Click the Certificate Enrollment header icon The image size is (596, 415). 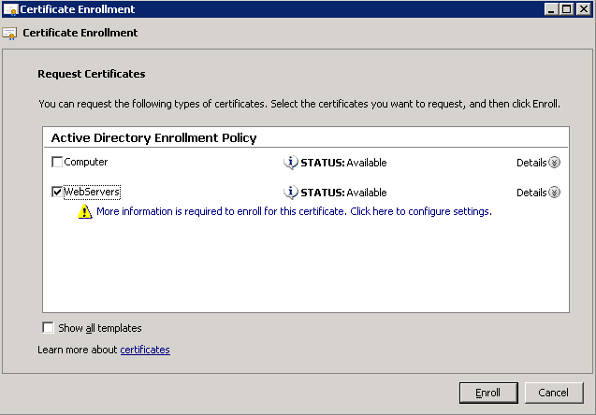(9, 34)
